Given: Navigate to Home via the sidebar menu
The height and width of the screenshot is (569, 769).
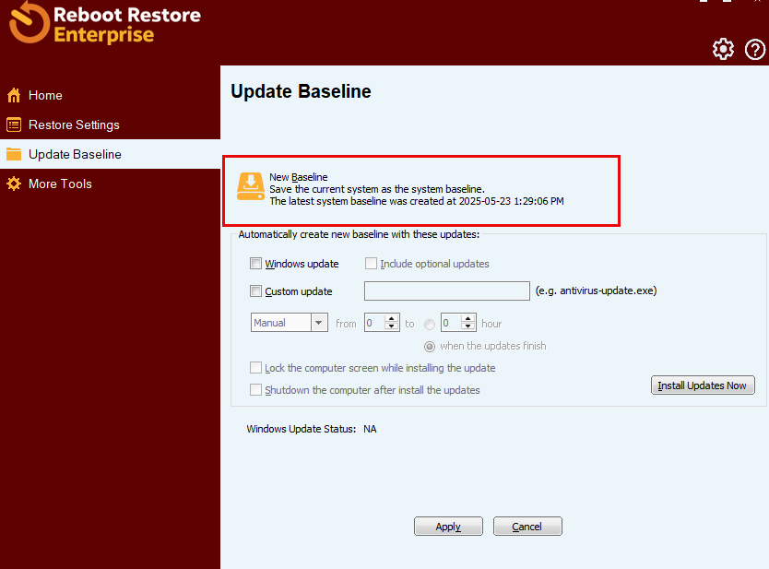Looking at the screenshot, I should 43,95.
